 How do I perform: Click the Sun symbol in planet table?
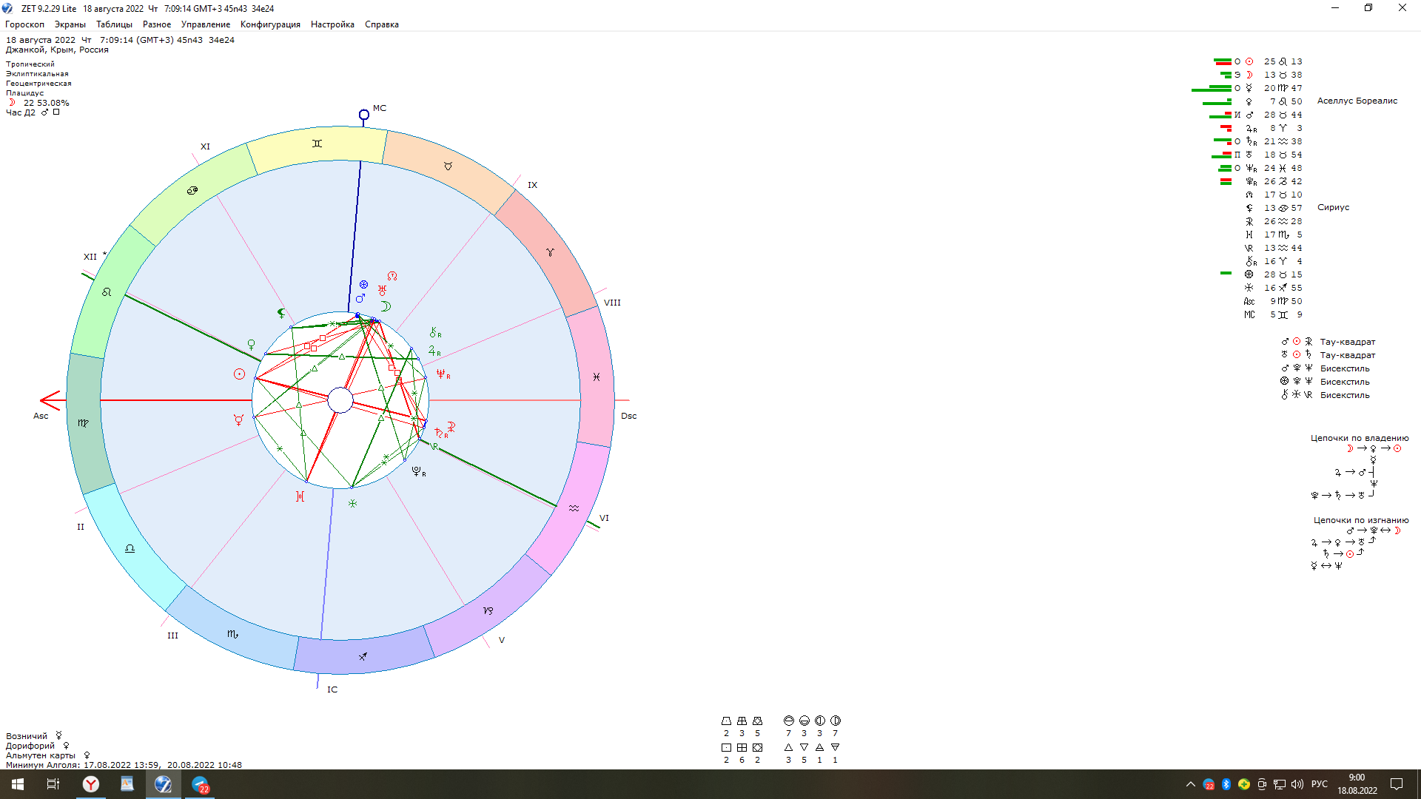pos(1249,61)
